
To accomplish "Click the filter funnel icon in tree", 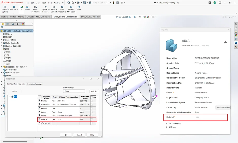I will click(2, 28).
